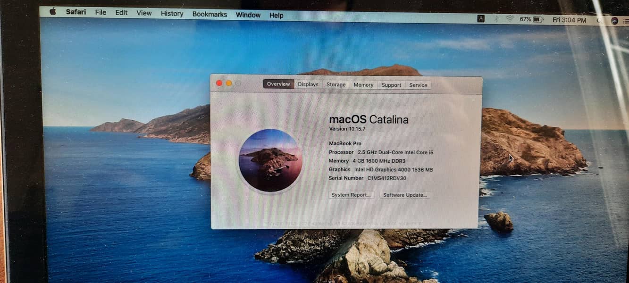Click the clock showing Fri 3:04 PM
This screenshot has width=629, height=283.
(x=569, y=20)
